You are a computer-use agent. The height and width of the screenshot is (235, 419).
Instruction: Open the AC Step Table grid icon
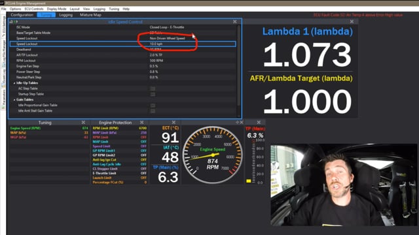pyautogui.click(x=153, y=89)
